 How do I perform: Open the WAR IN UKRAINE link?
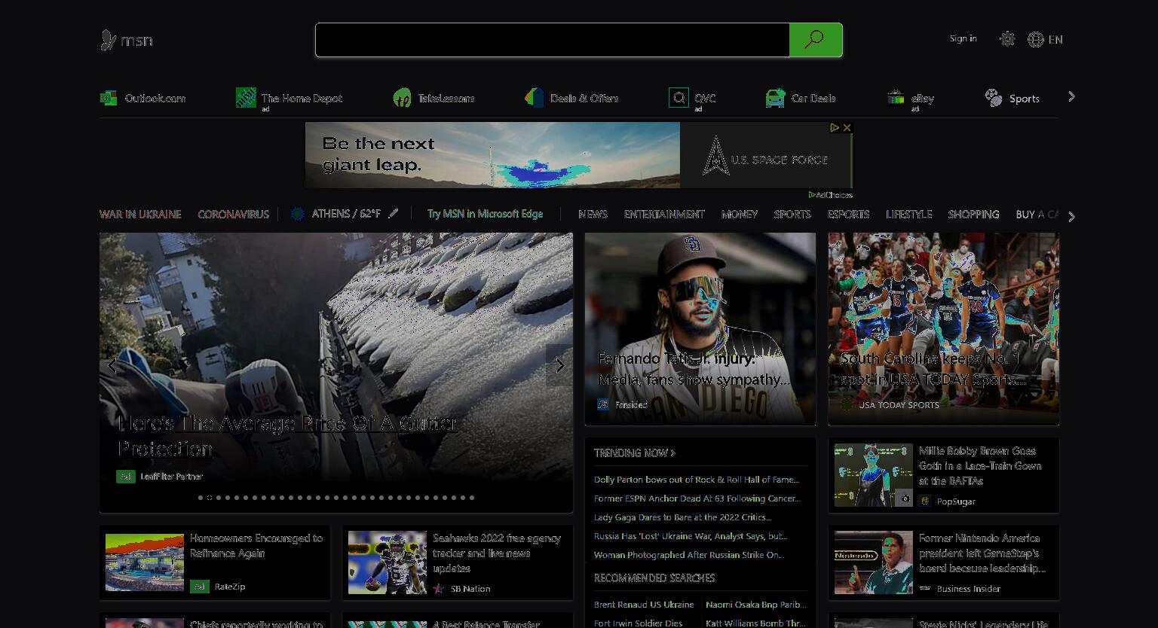coord(140,214)
